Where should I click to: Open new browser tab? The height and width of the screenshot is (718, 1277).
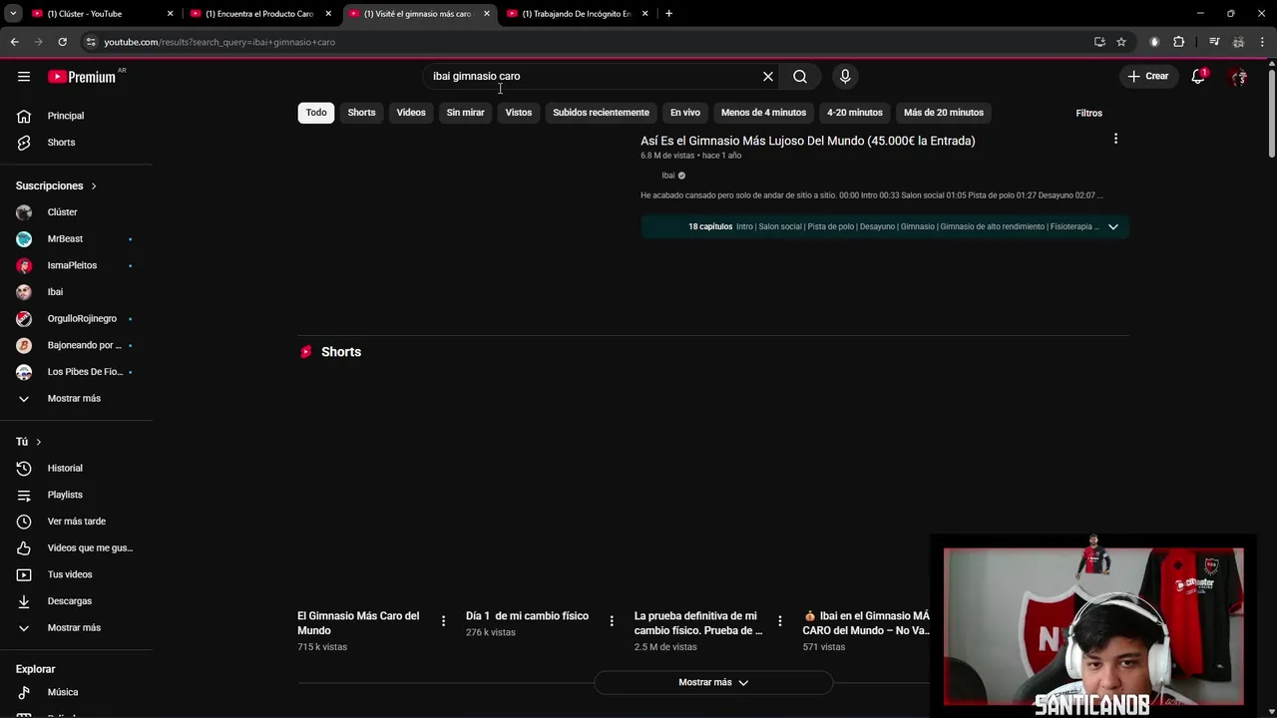click(668, 13)
